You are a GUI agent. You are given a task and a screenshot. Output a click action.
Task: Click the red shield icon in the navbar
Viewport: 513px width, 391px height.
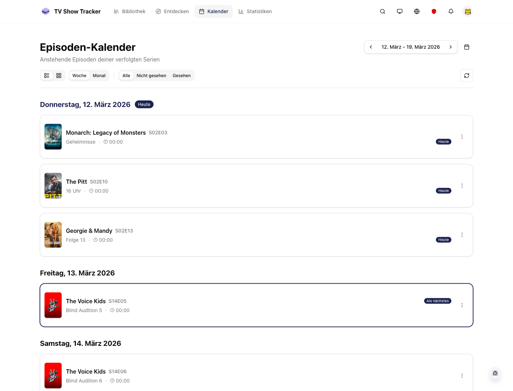coord(434,11)
